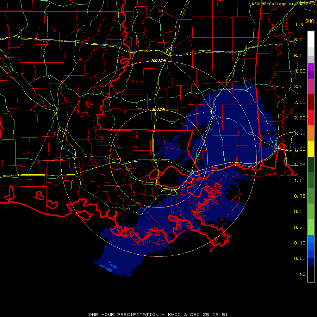
Task: Click the OHA product code label
Action: tap(310, 21)
